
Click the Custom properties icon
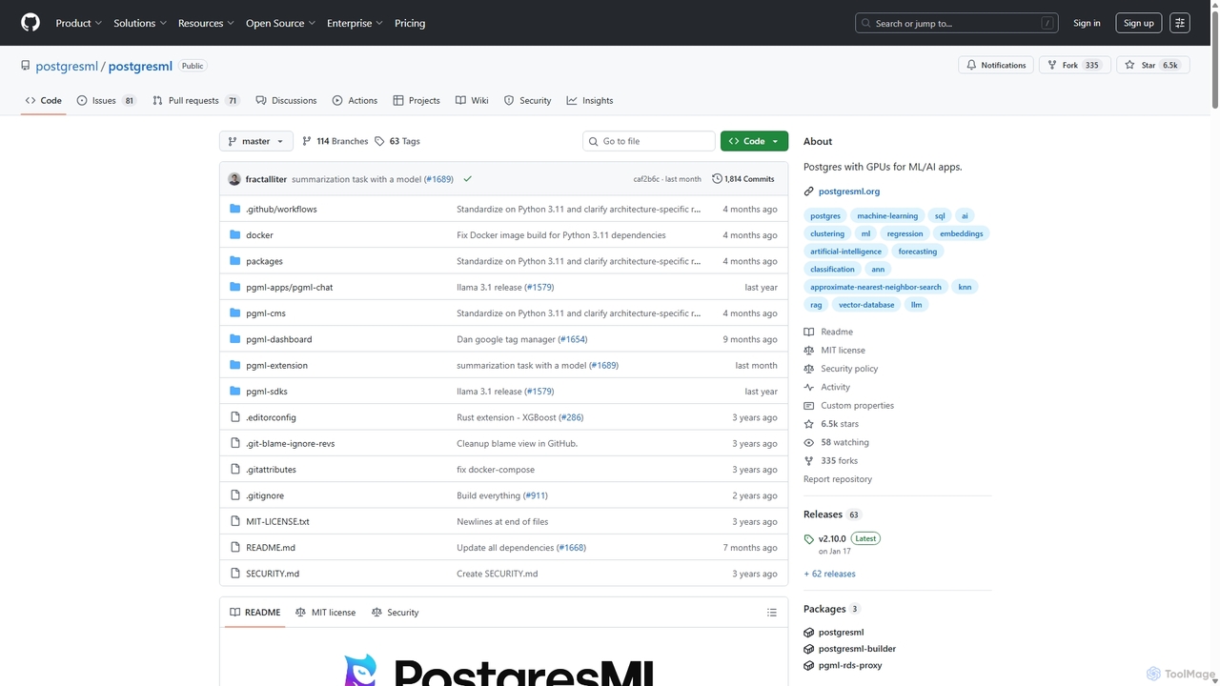pos(808,406)
